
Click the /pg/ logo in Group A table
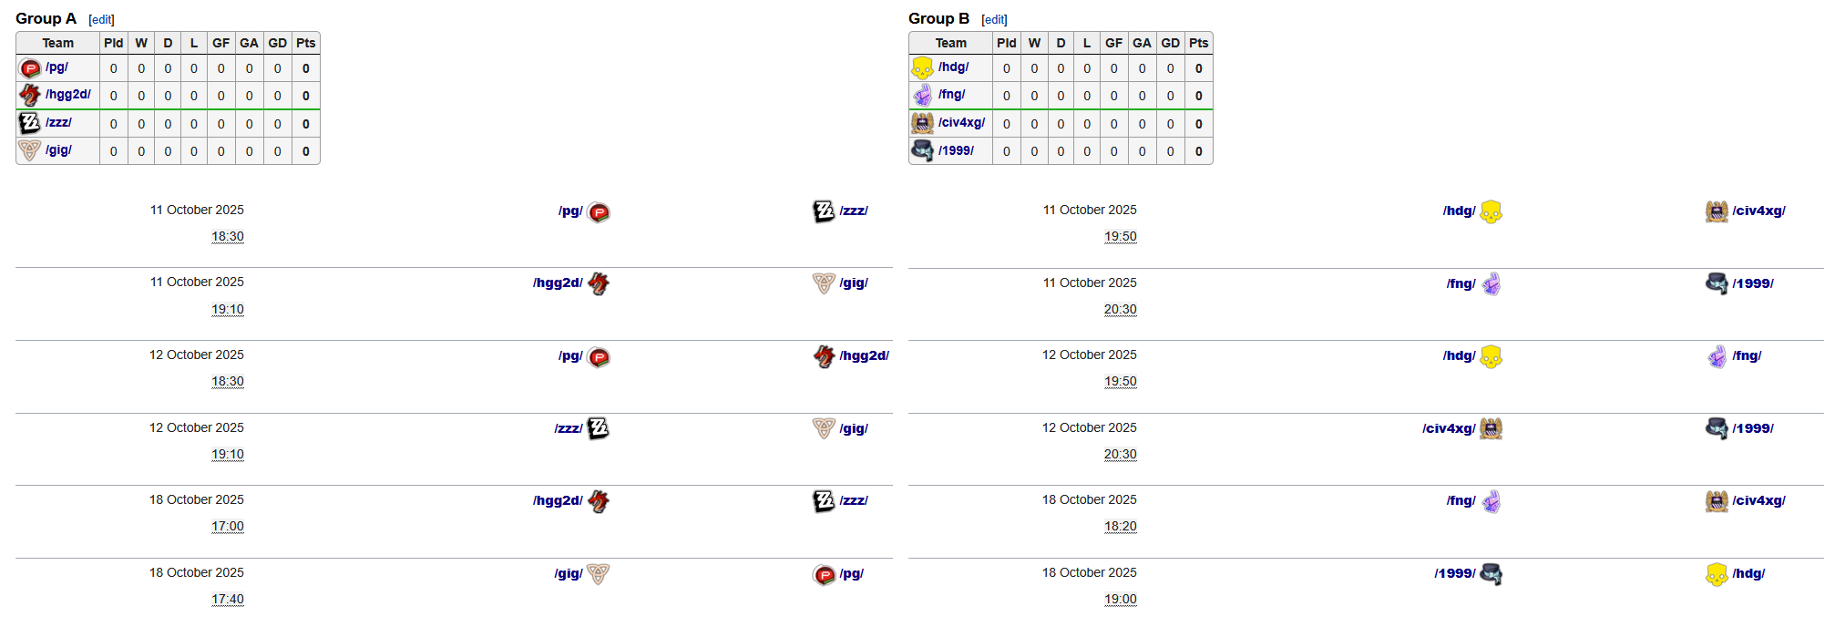[30, 68]
